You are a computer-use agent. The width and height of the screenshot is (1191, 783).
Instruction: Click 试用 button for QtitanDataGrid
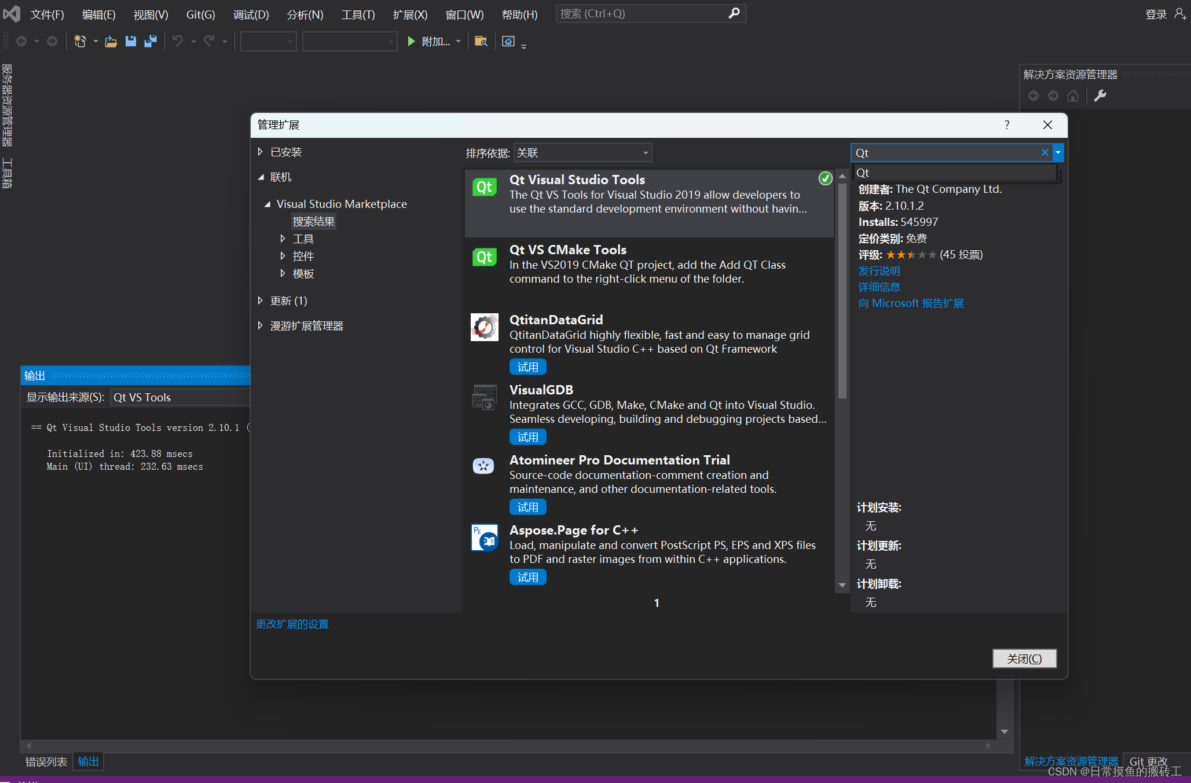tap(527, 367)
